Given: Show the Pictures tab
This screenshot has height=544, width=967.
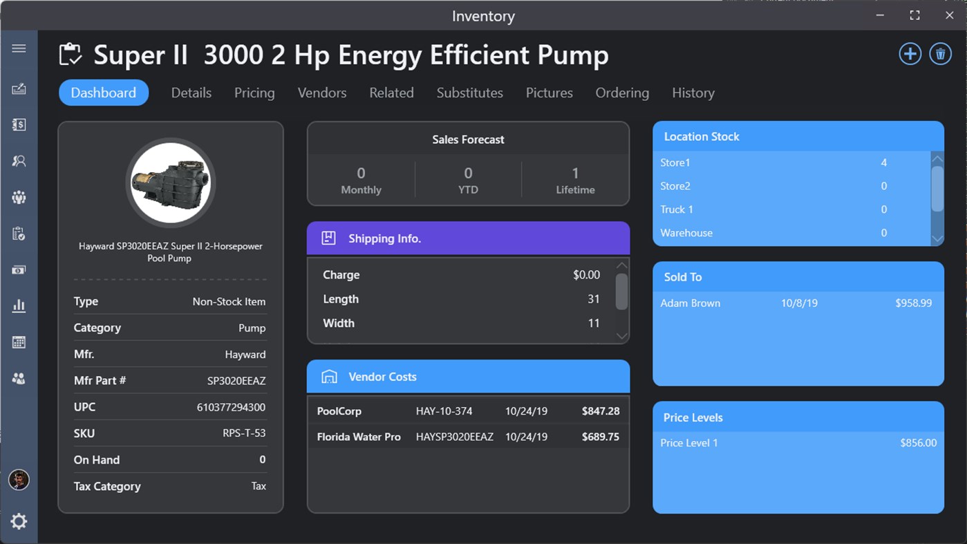Looking at the screenshot, I should tap(550, 93).
